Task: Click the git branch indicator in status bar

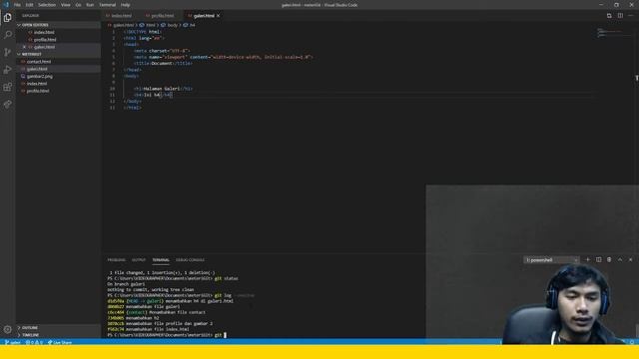Action: tap(13, 342)
